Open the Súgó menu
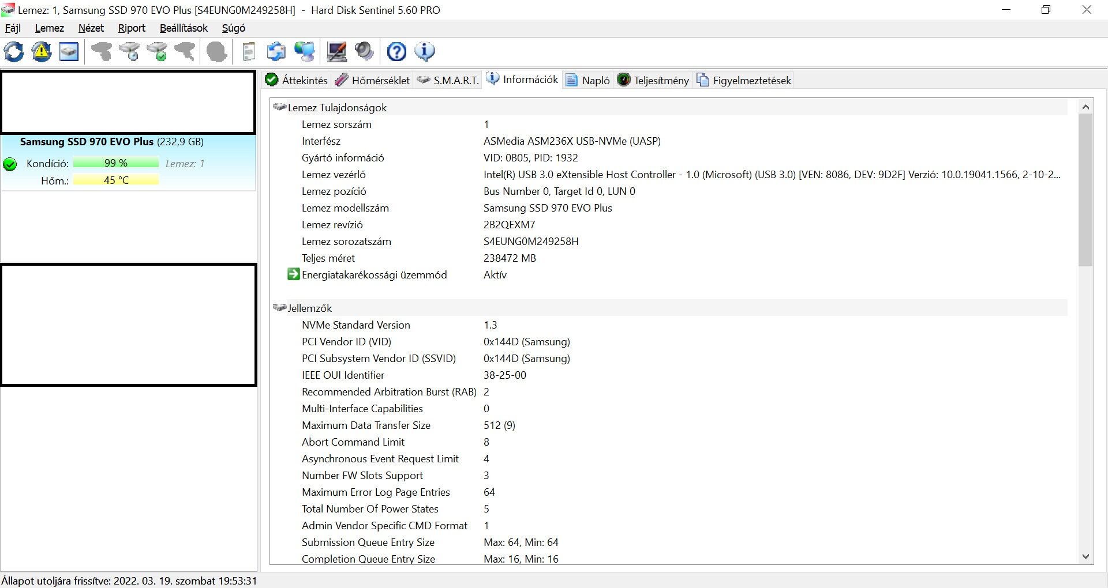The height and width of the screenshot is (588, 1108). coord(234,28)
